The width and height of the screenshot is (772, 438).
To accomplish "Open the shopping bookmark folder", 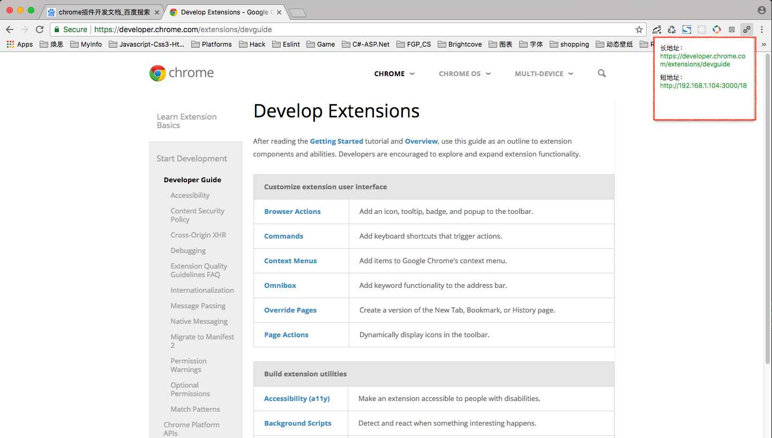I will coord(569,44).
